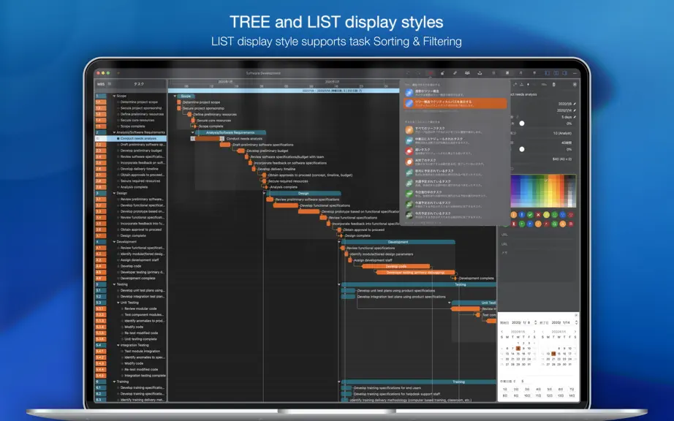The image size is (674, 421).
Task: Select day 15 in the left calendar
Action: point(518,354)
